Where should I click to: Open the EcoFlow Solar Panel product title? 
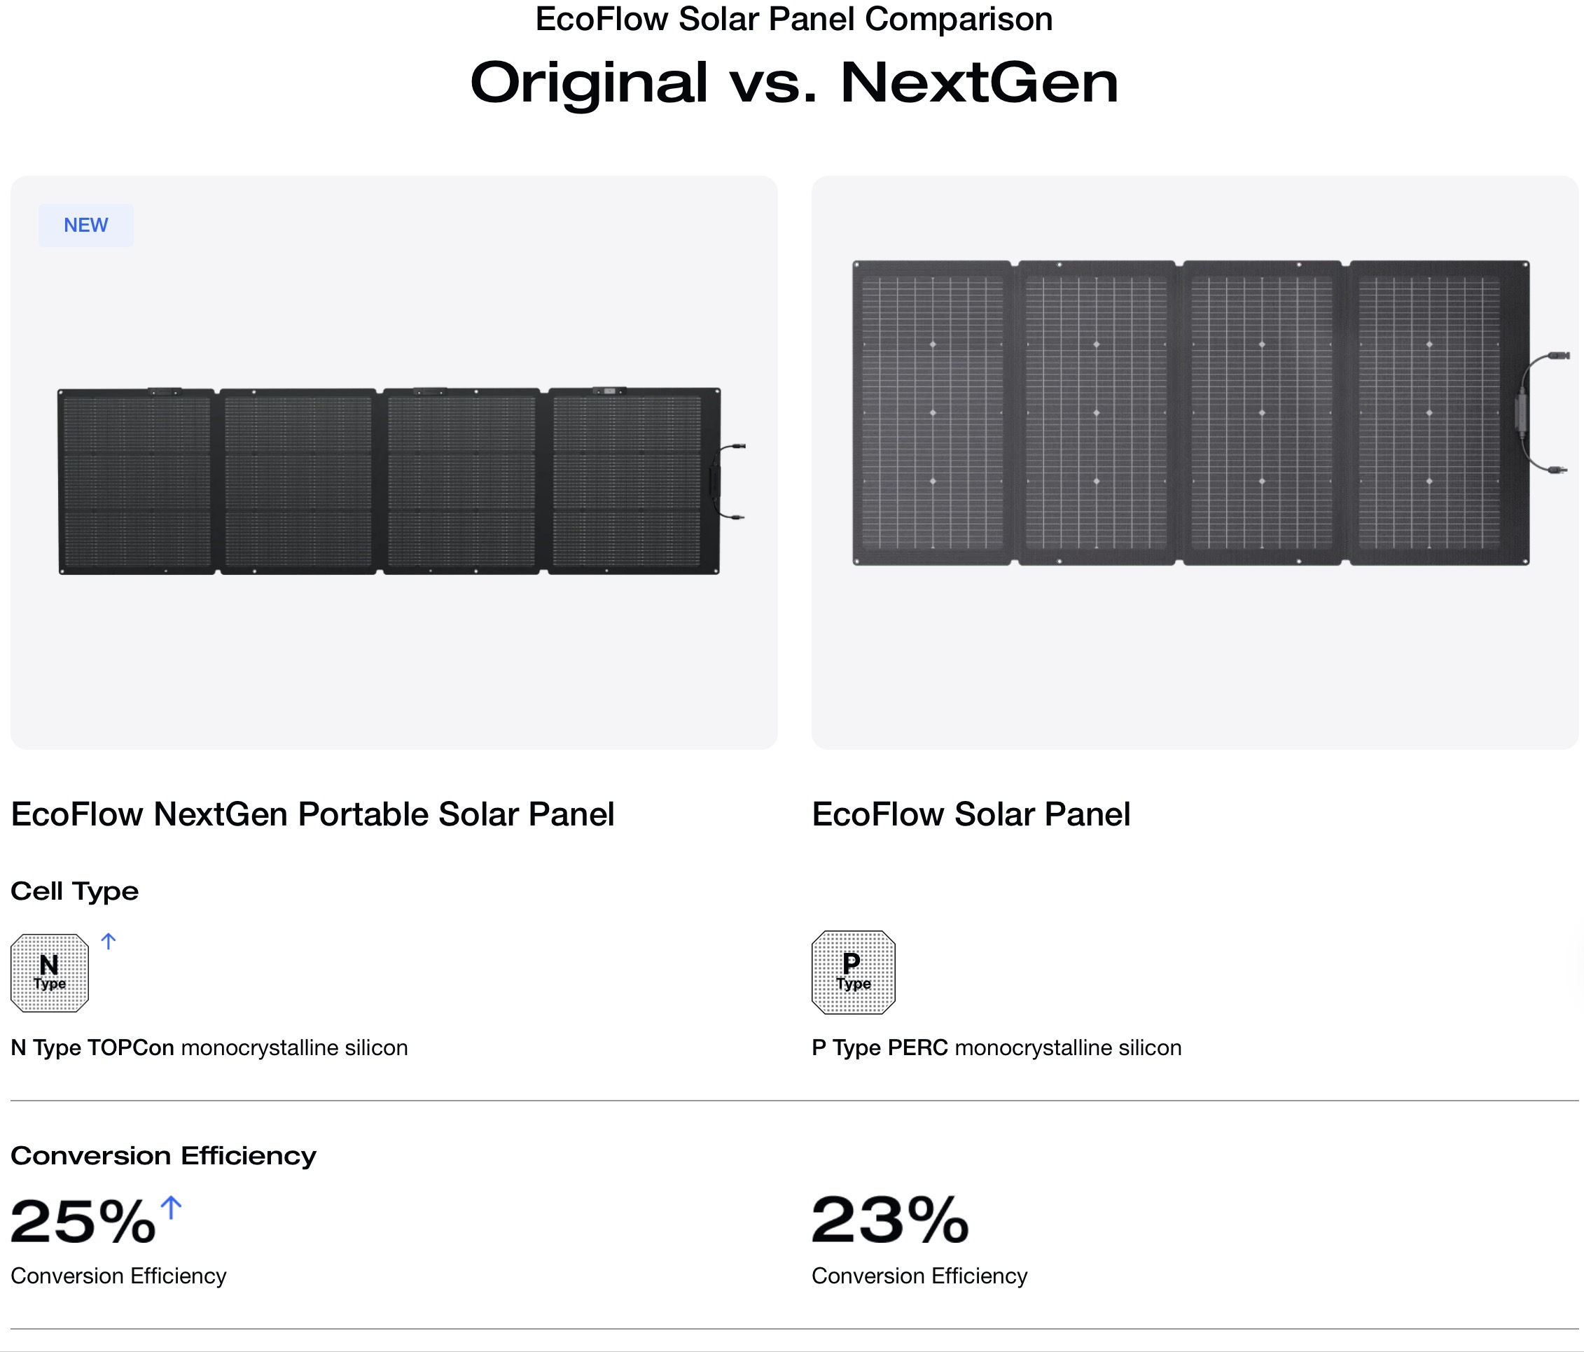(x=971, y=815)
